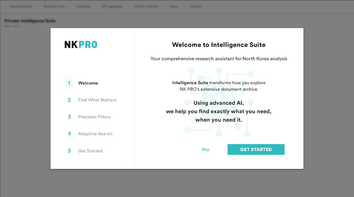Image resolution: width=354 pixels, height=197 pixels.
Task: Open the Get Started step label
Action: click(90, 151)
